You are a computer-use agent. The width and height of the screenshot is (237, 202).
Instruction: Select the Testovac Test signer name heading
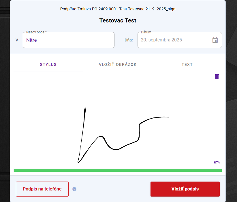pyautogui.click(x=118, y=20)
